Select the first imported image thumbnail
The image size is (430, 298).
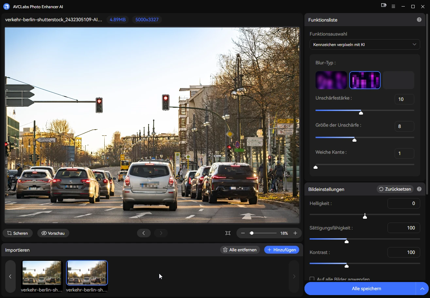click(x=42, y=273)
